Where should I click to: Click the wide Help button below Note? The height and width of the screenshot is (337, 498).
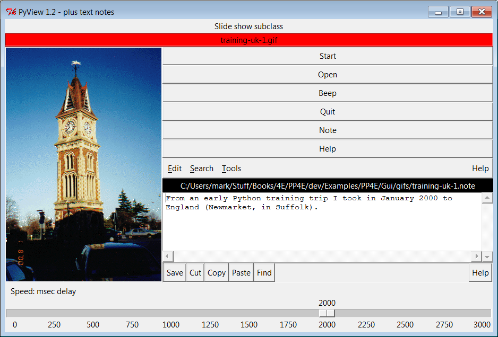click(327, 149)
